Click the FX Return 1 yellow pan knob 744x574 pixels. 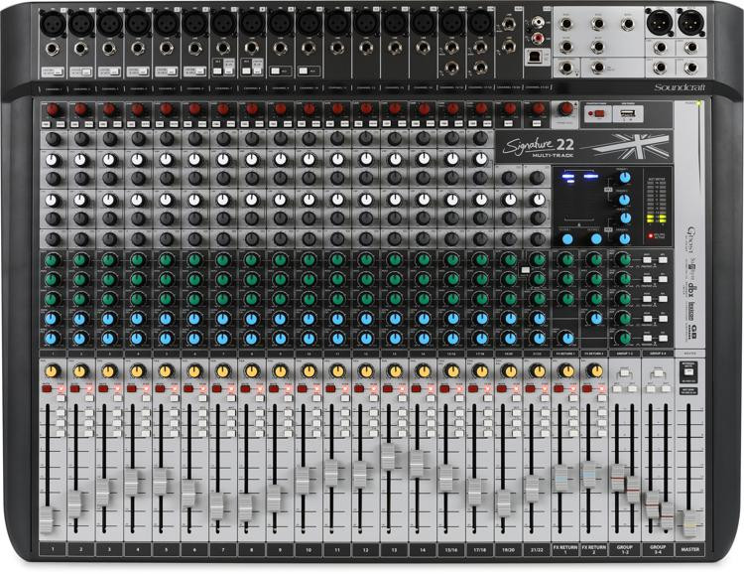[566, 370]
